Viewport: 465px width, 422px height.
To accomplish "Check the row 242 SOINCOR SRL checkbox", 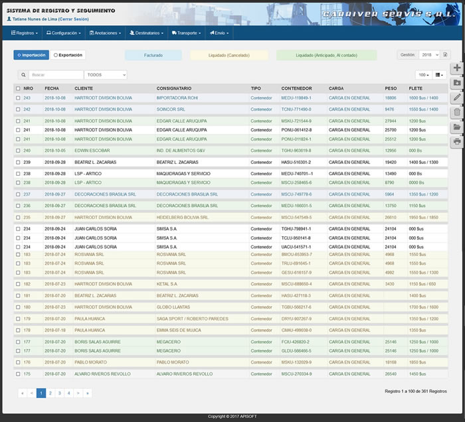I will pyautogui.click(x=18, y=109).
